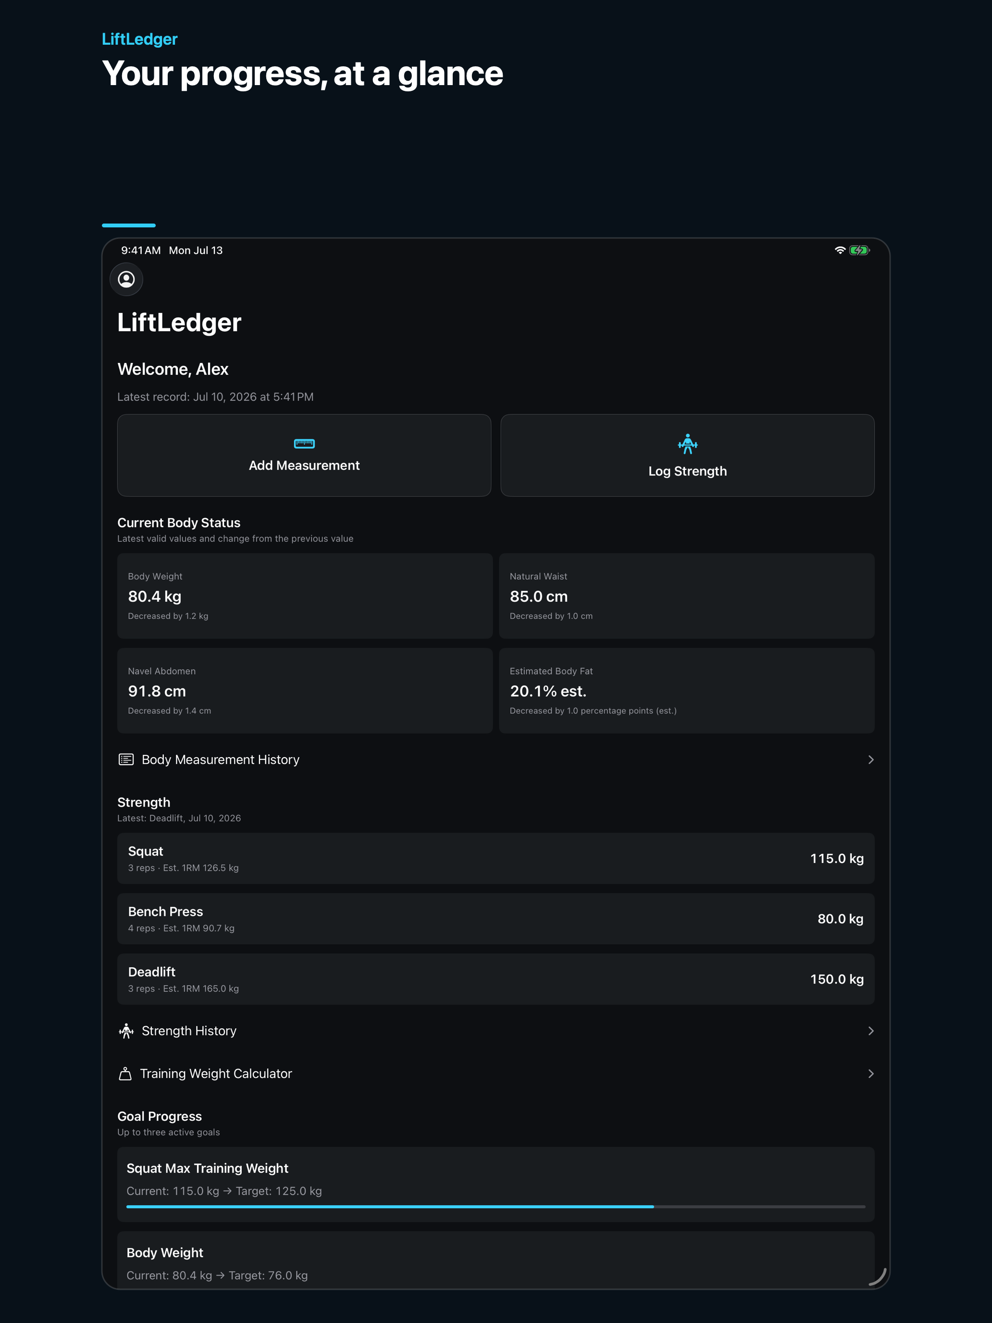Select the Estimated Body Fat 20.1% card
The height and width of the screenshot is (1323, 992).
tap(687, 691)
